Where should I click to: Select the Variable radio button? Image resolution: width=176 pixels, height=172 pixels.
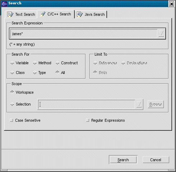pyautogui.click(x=12, y=63)
